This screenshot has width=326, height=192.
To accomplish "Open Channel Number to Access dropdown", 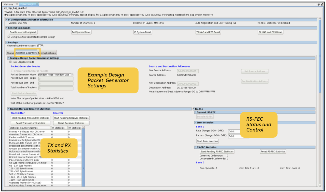I will click(42, 46).
